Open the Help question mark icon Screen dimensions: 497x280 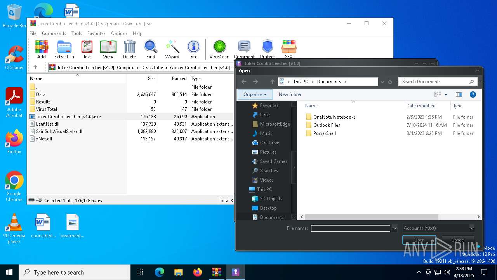[x=473, y=94]
